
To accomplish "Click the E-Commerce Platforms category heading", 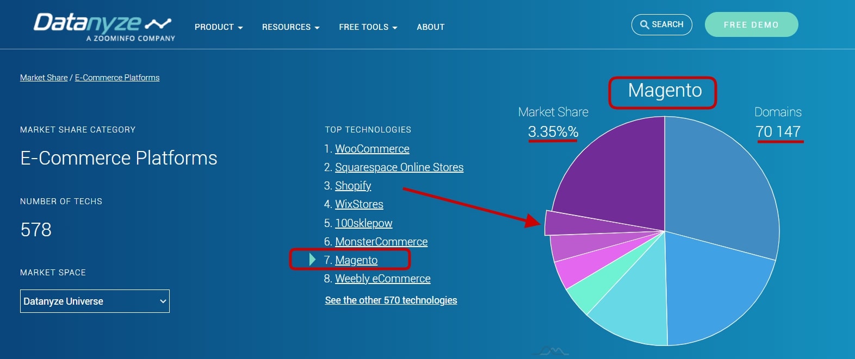I will 119,158.
